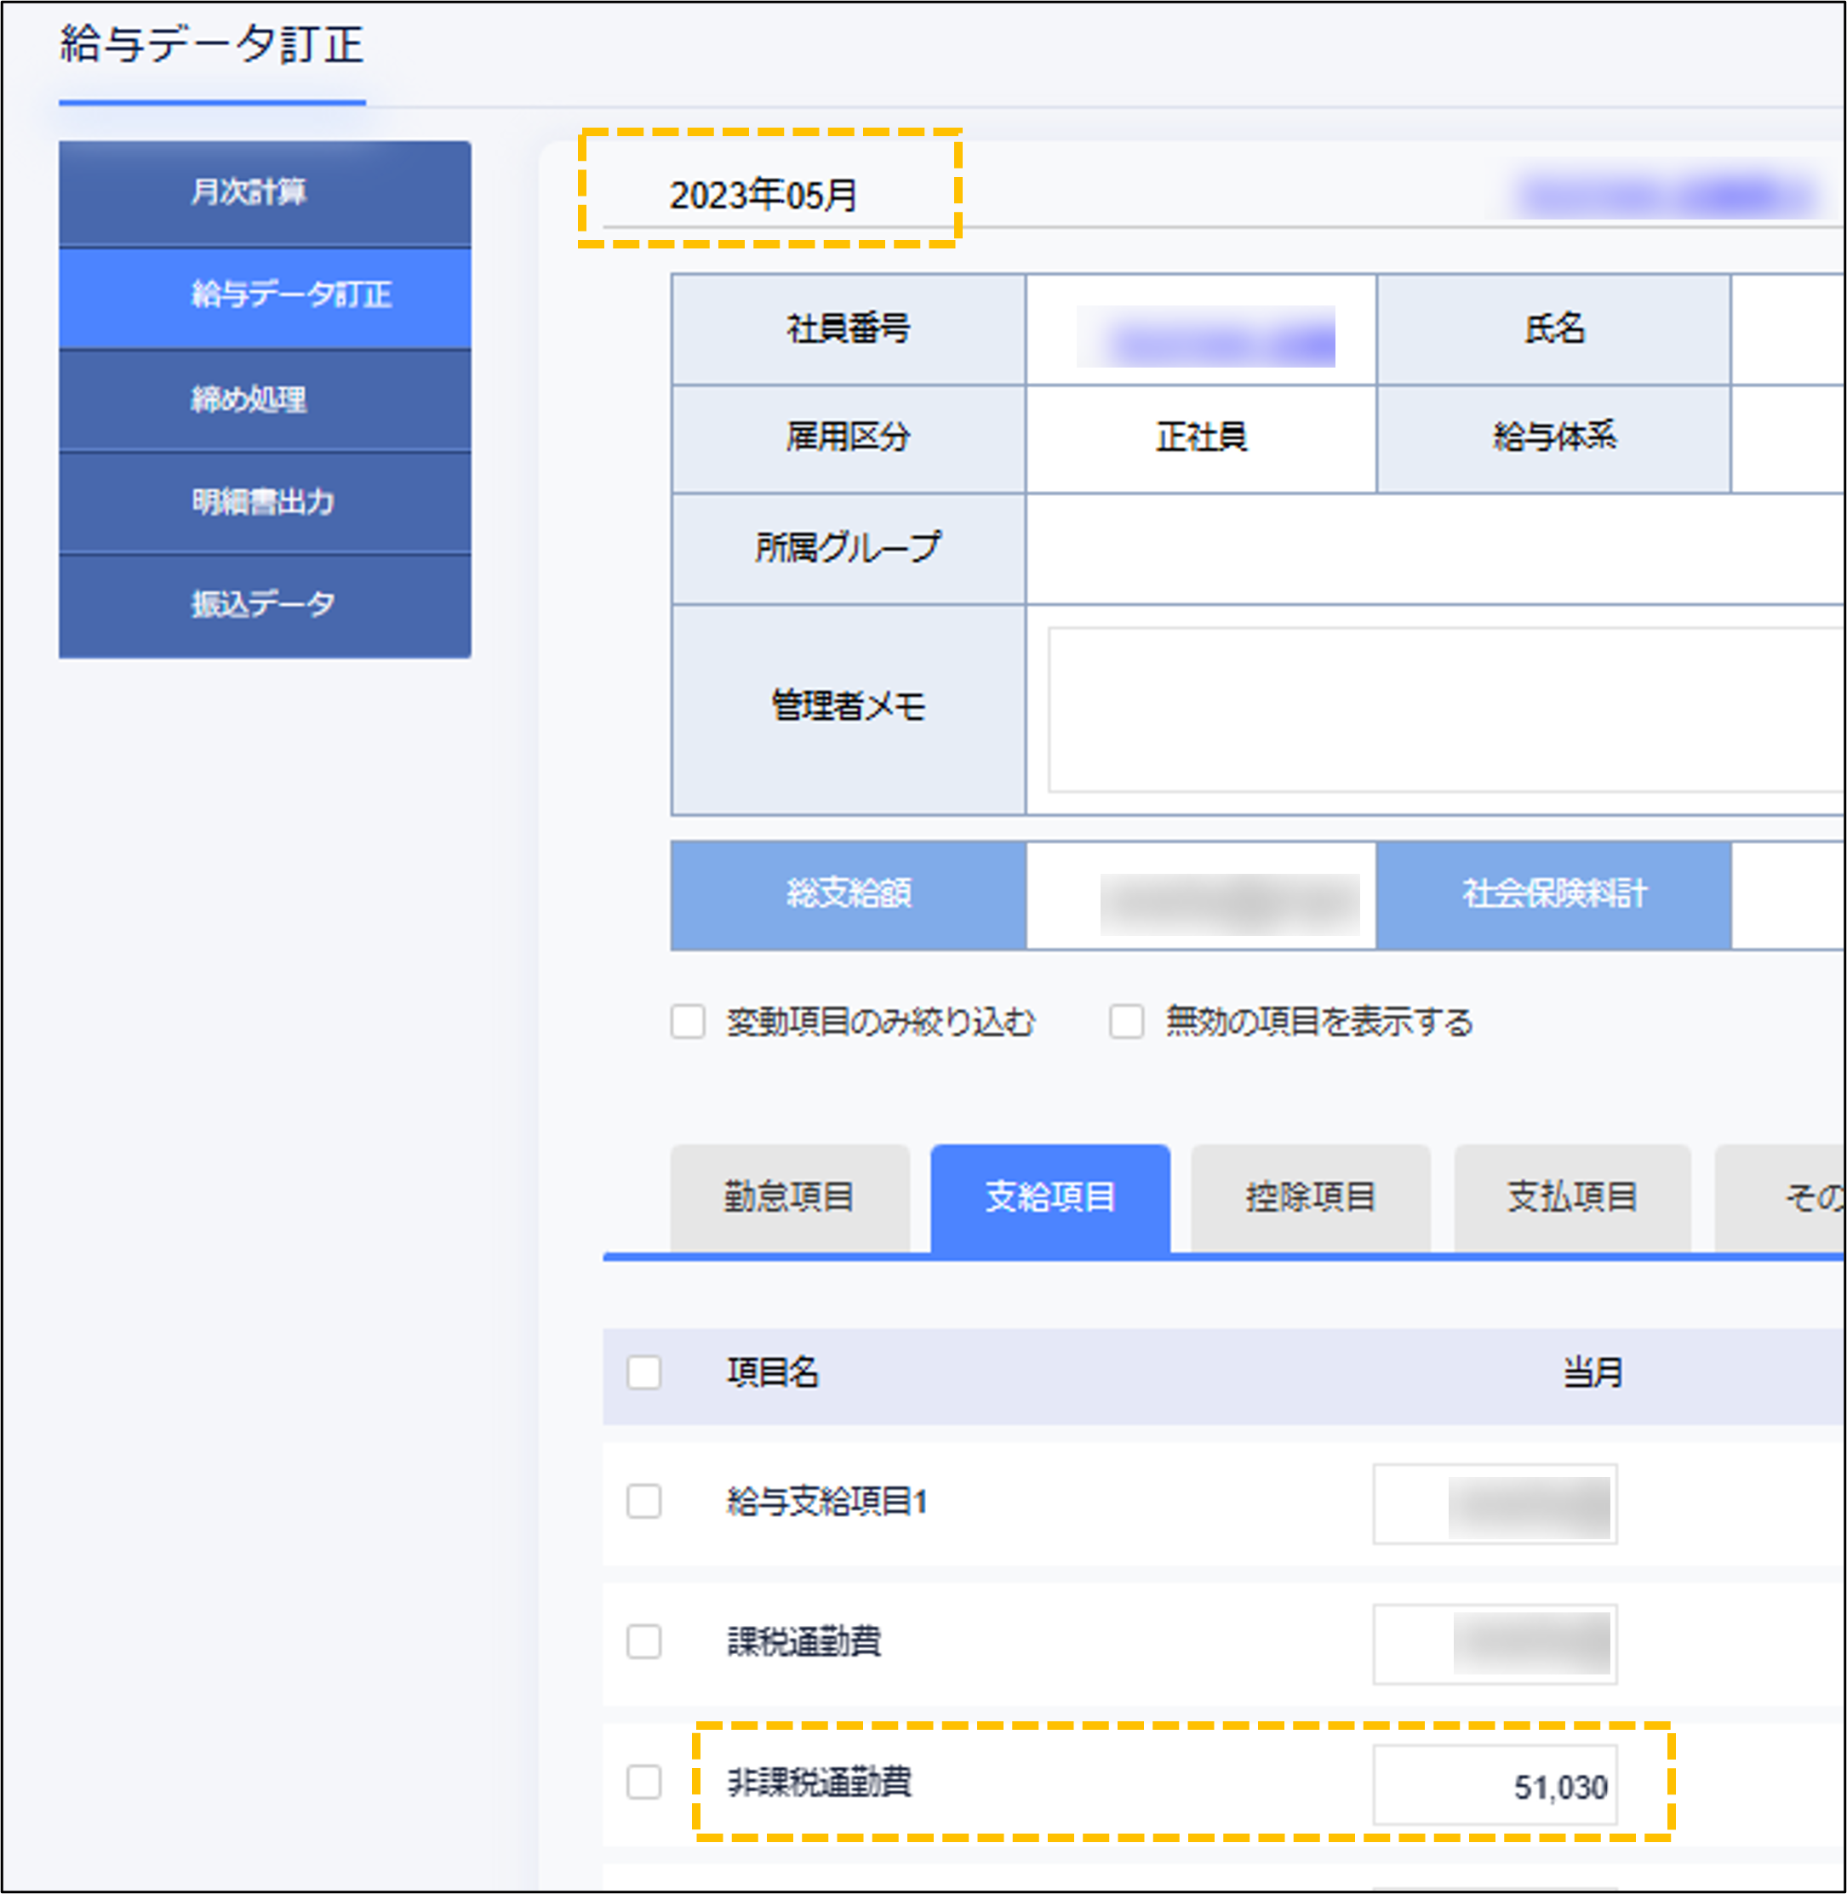Edit 非課税通勤費 amount field 51,030
This screenshot has height=1894, width=1847.
pos(1494,1785)
